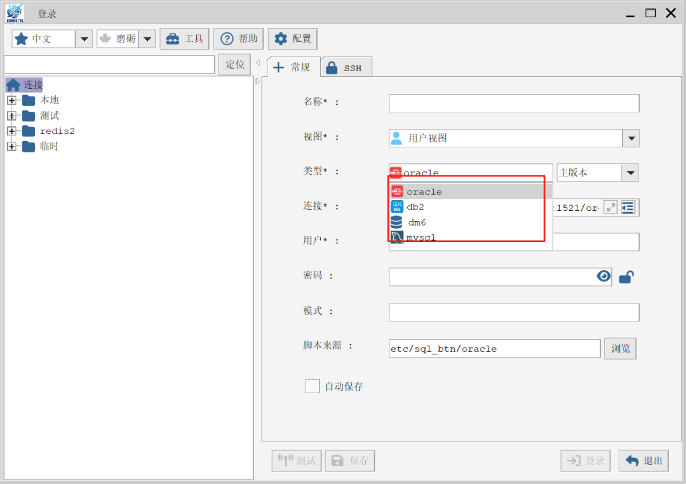Switch to the 常规 tab
This screenshot has height=484, width=686.
(293, 67)
